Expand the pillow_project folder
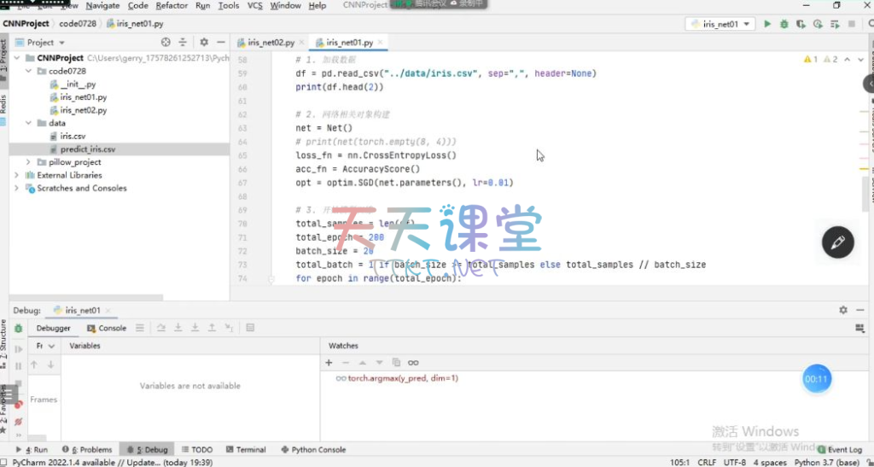874x467 pixels. coord(30,162)
